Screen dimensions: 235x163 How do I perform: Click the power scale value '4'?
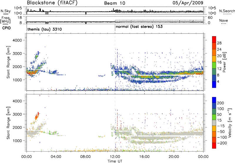pyautogui.click(x=218, y=81)
